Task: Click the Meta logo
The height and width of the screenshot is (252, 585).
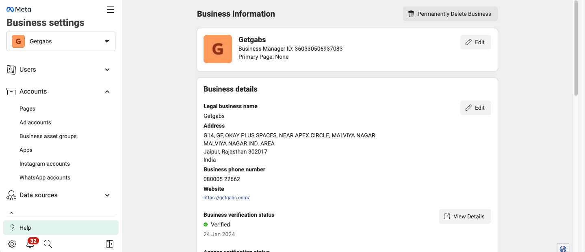Action: 19,9
